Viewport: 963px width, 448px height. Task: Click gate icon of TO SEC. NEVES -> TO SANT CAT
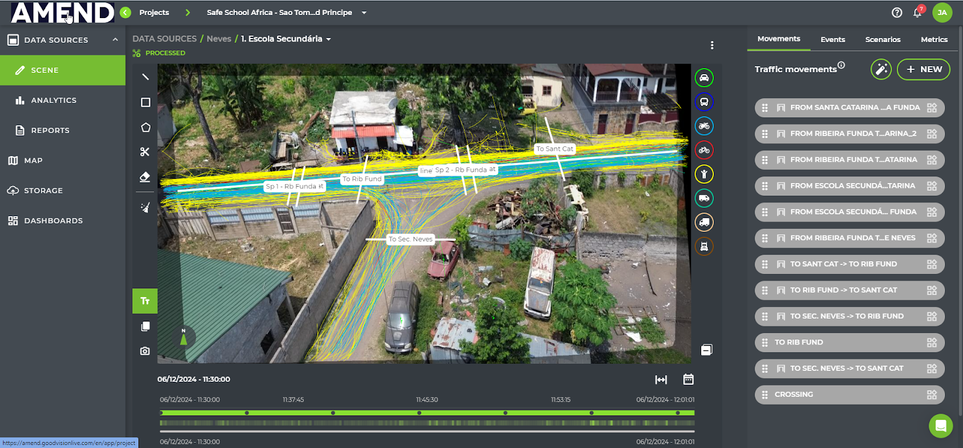[x=781, y=369]
